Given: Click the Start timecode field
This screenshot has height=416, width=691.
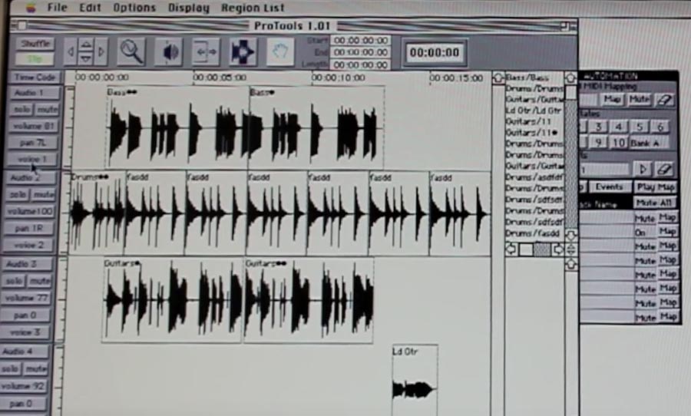Looking at the screenshot, I should tap(361, 41).
